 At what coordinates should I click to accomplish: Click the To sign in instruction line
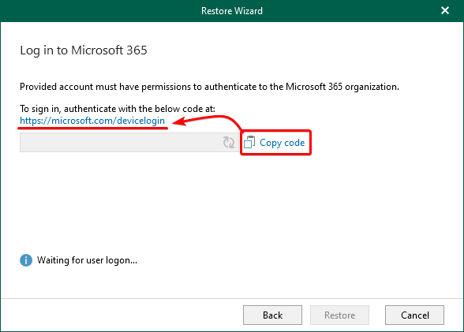[x=118, y=109]
